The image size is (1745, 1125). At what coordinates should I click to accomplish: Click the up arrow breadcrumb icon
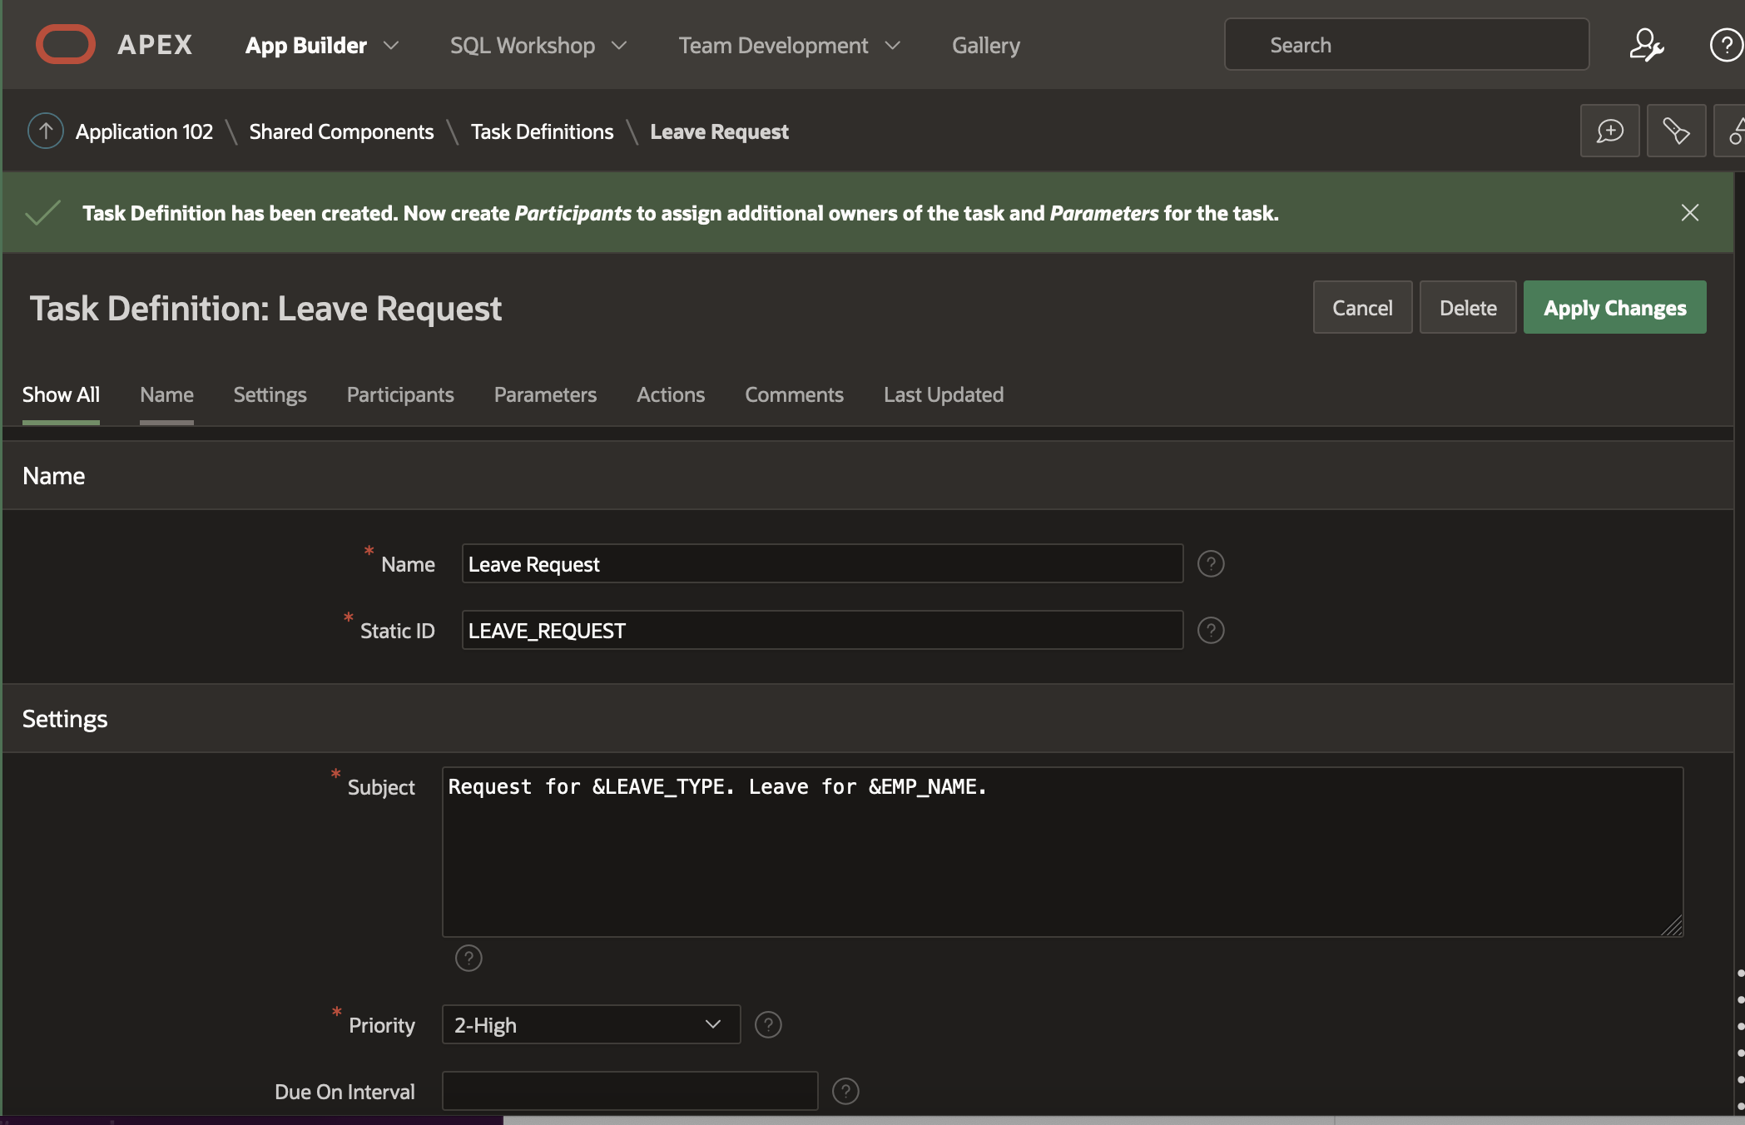tap(46, 131)
